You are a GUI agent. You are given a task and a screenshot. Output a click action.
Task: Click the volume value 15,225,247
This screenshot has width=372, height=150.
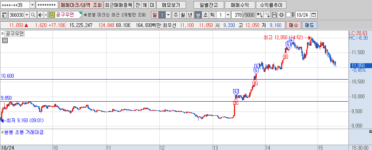81,25
